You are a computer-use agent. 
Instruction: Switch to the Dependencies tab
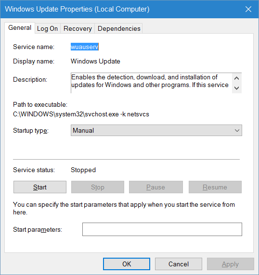(x=119, y=28)
